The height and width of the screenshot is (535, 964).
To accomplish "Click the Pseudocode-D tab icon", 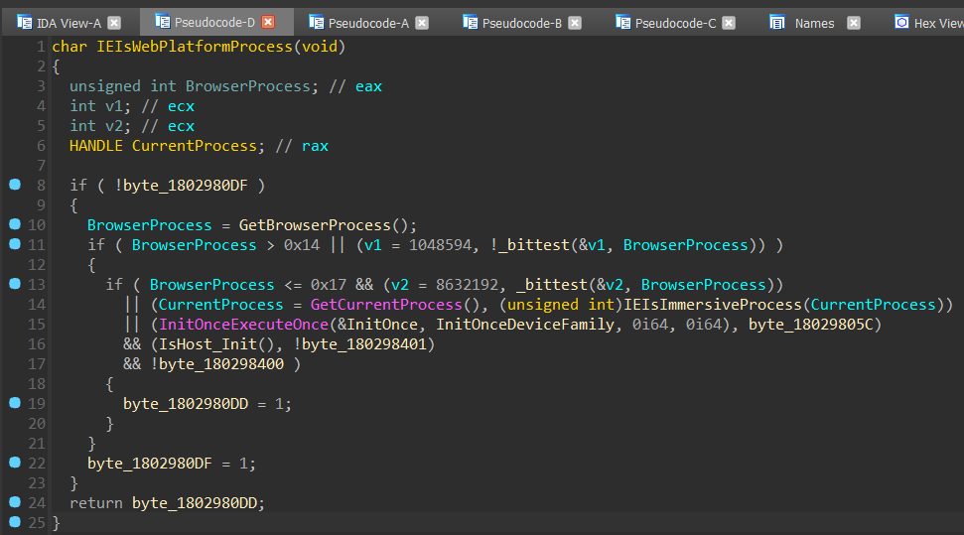I will [x=162, y=22].
